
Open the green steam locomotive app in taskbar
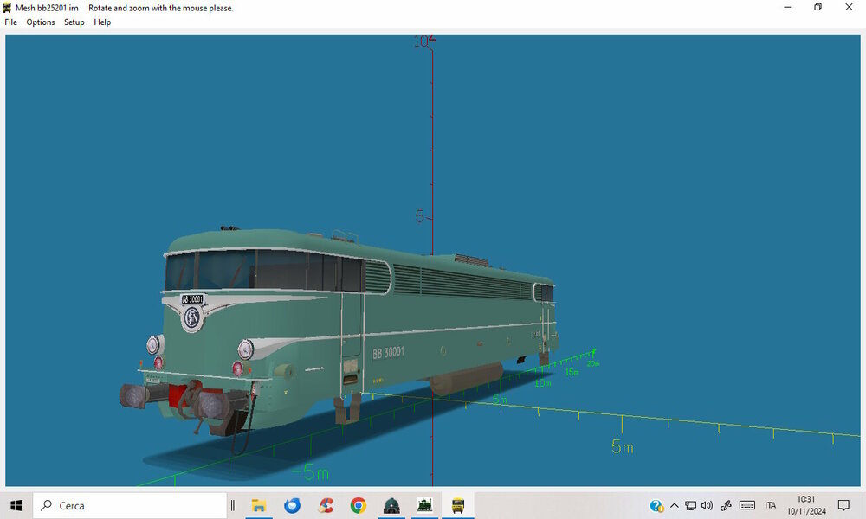(424, 505)
